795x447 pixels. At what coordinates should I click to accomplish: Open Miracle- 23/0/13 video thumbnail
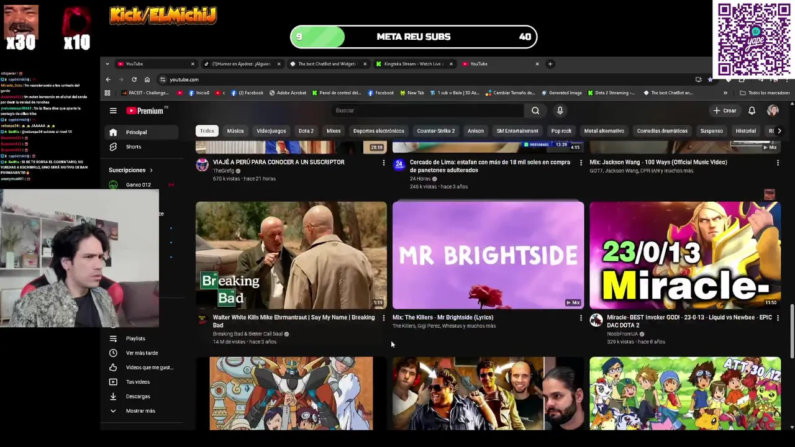685,255
